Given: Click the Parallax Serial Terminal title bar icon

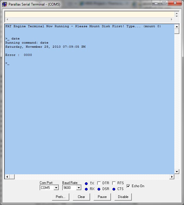Looking at the screenshot, I should coord(5,4).
